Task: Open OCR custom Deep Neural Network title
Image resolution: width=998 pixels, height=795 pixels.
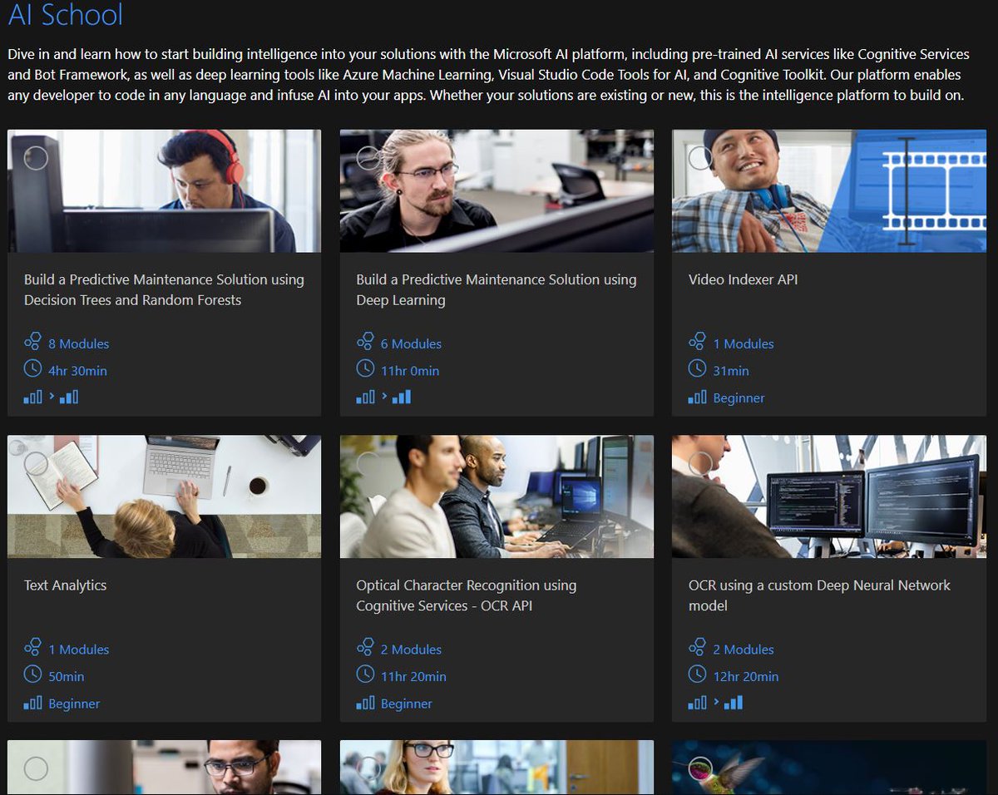Action: [x=819, y=595]
